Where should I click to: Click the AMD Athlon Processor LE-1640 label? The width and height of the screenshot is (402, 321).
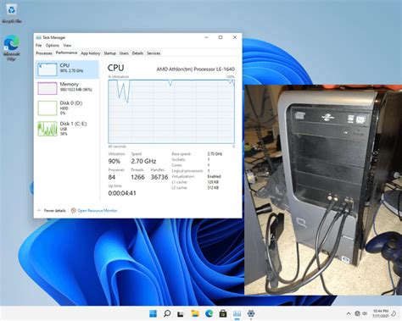pyautogui.click(x=196, y=69)
